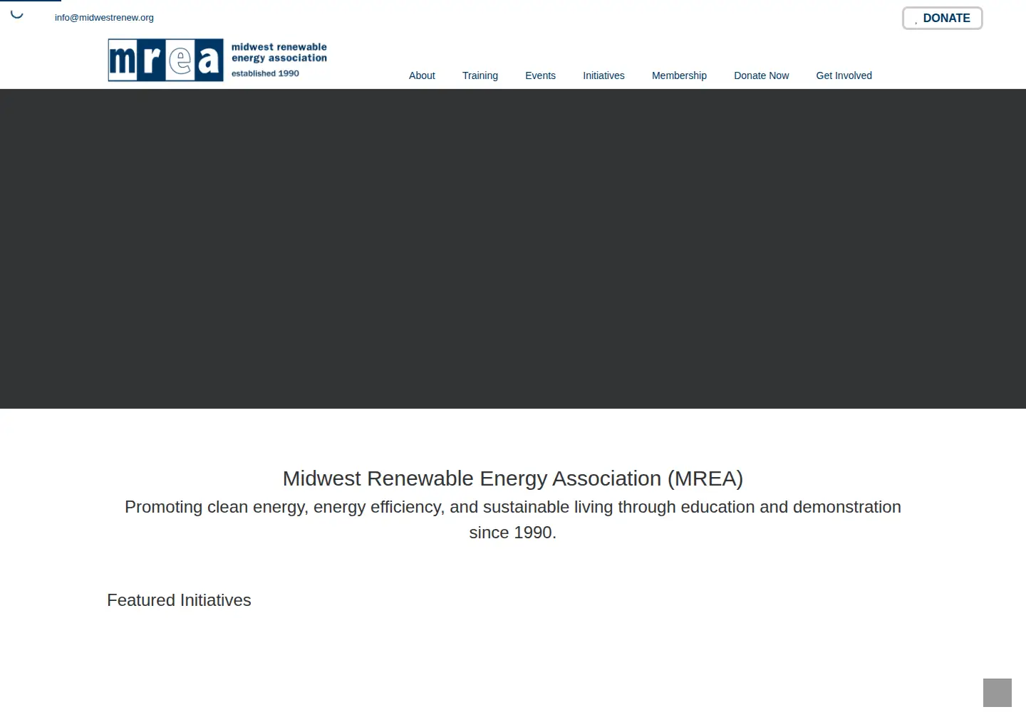The height and width of the screenshot is (712, 1026).
Task: Click the Midwest Renewable Energy Association (MREA) heading
Action: 513,478
